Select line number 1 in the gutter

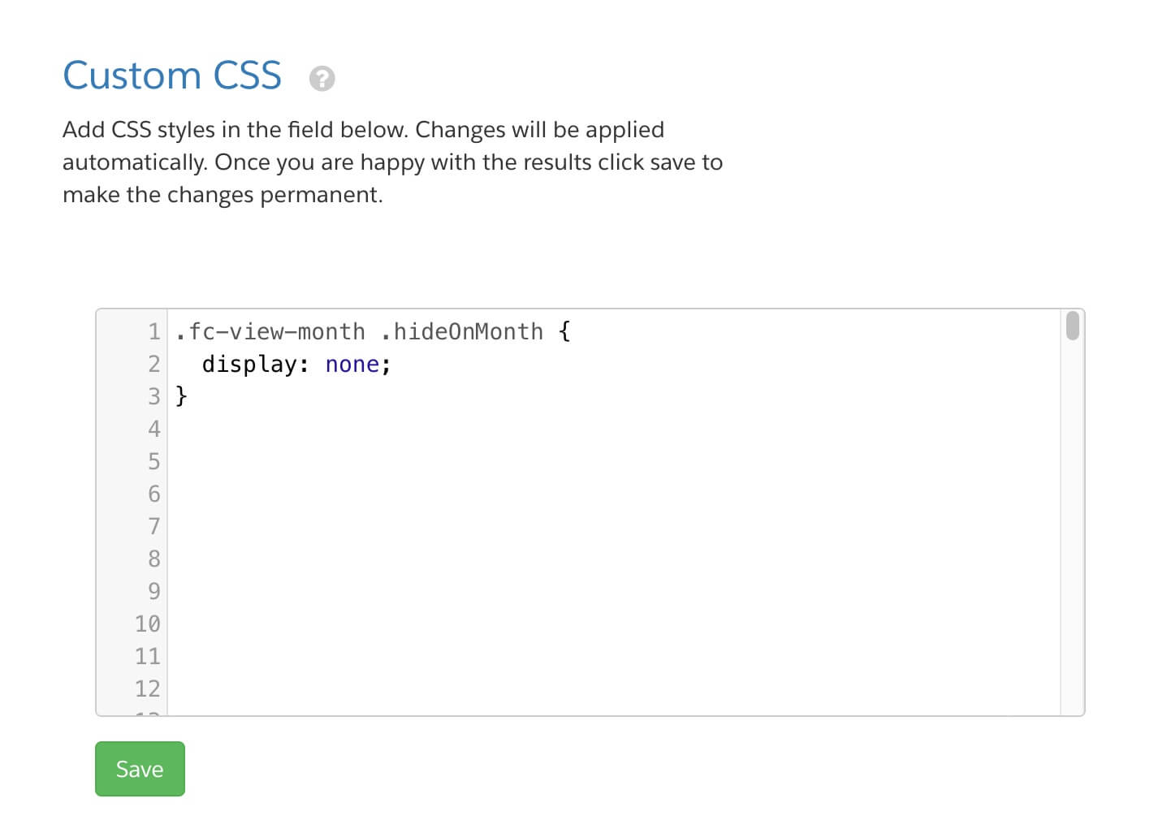[153, 331]
